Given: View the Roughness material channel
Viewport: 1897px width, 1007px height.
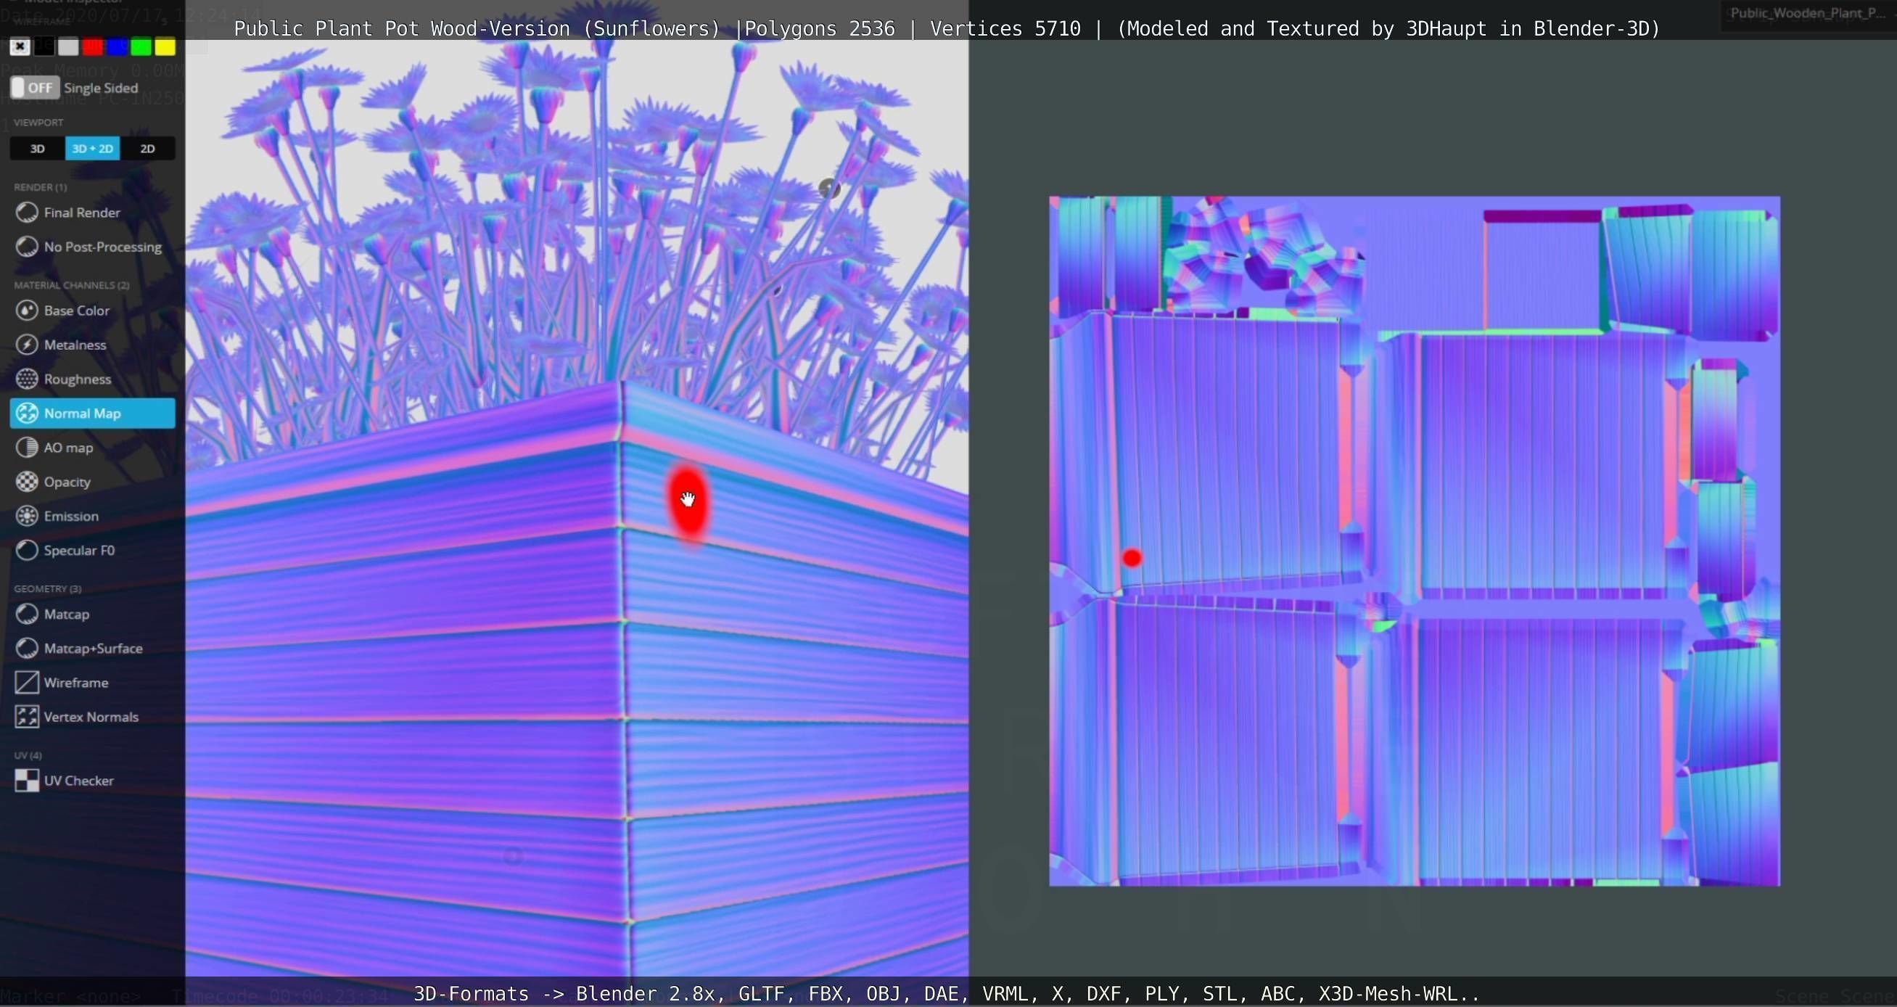Looking at the screenshot, I should coord(77,379).
